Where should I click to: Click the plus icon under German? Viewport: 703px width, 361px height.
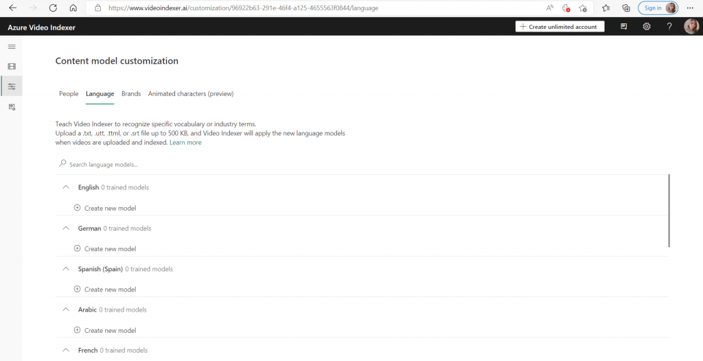pyautogui.click(x=77, y=248)
